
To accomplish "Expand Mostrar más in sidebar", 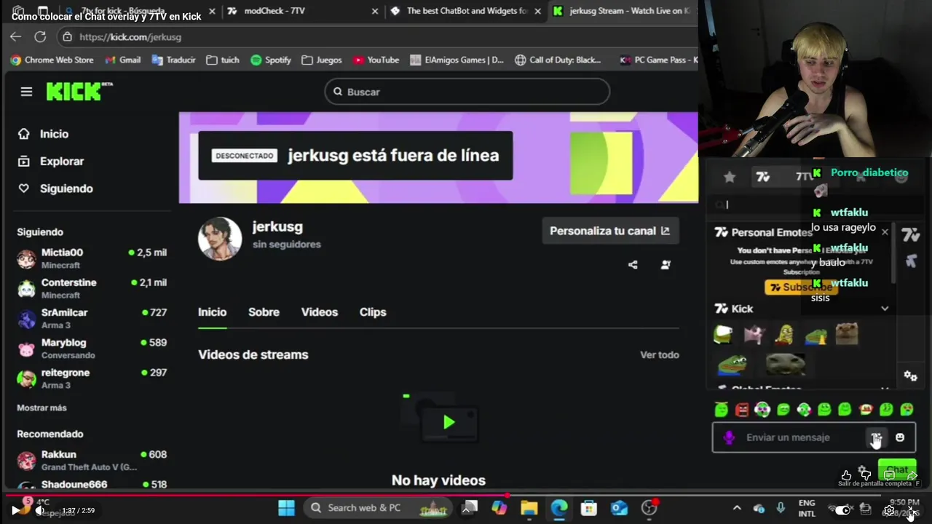I will 42,408.
